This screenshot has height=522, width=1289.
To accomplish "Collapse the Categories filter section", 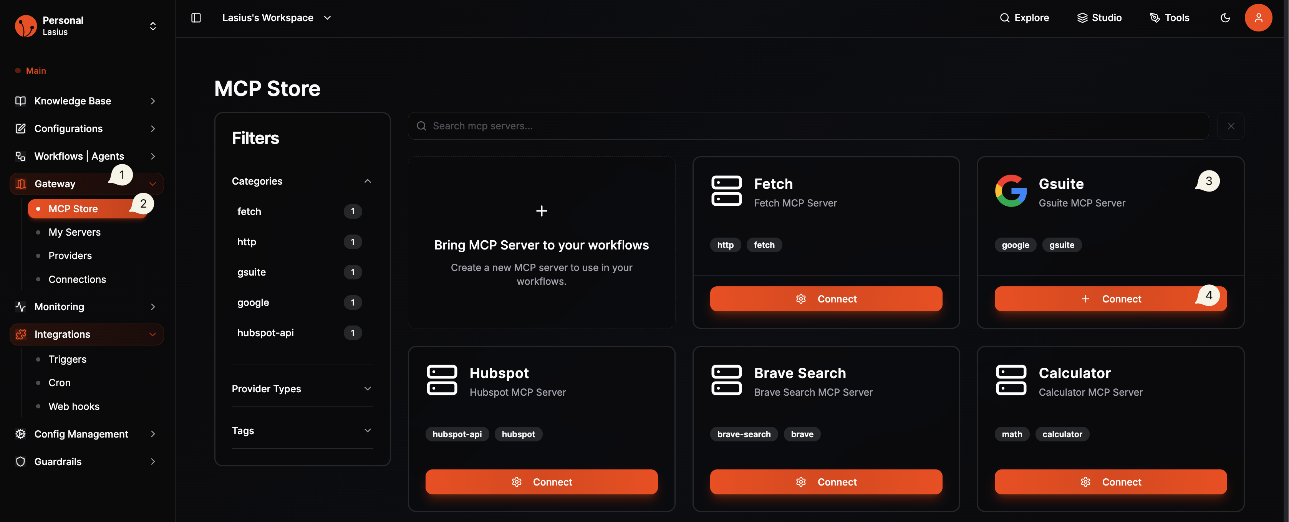I will coord(368,181).
